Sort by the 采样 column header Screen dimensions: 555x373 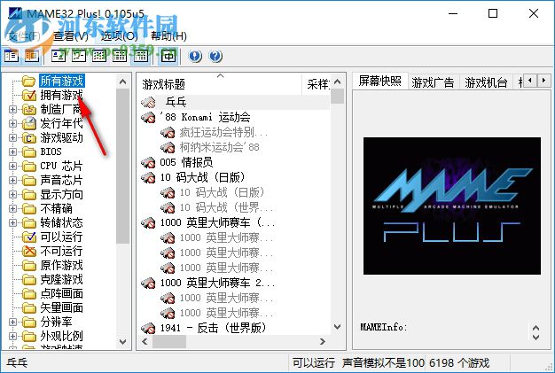click(317, 84)
